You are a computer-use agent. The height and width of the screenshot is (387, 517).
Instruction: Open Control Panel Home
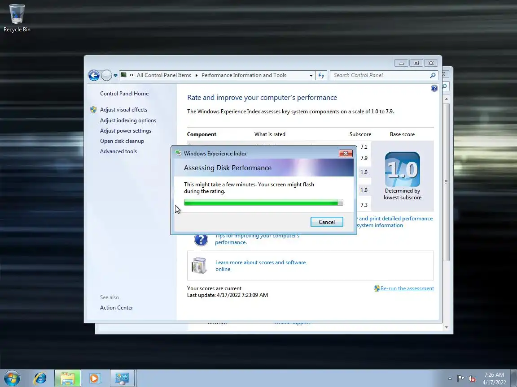pos(124,94)
